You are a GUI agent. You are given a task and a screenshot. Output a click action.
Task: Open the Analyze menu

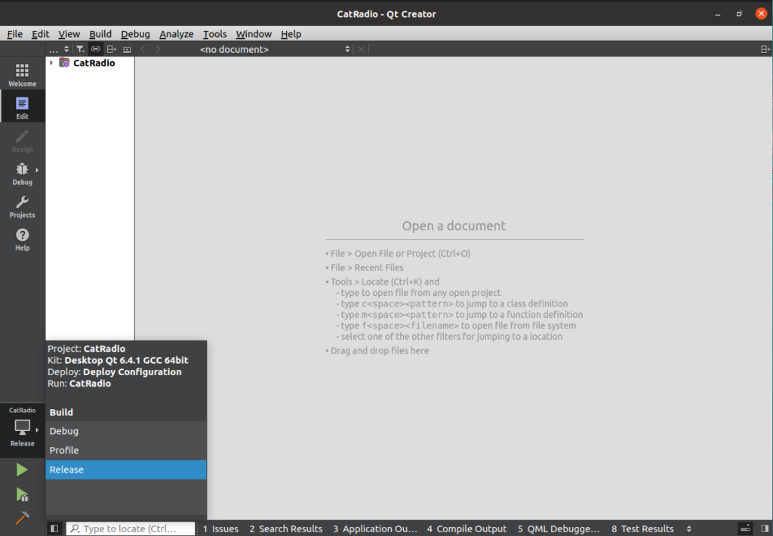(x=176, y=34)
